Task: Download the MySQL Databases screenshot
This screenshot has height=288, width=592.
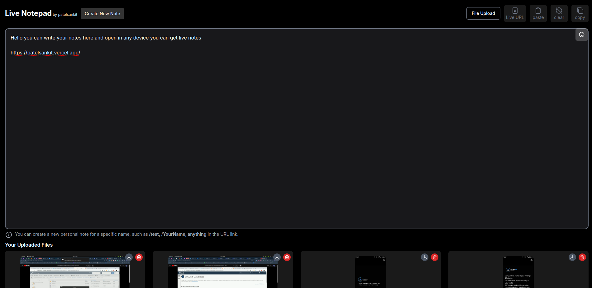Action: pos(277,257)
